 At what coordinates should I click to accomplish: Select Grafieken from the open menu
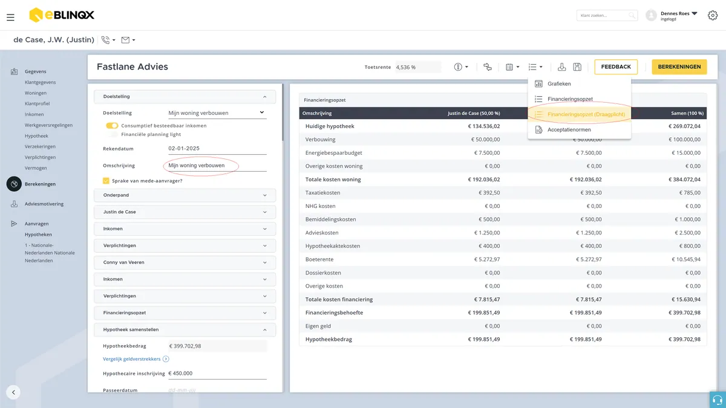(x=579, y=84)
